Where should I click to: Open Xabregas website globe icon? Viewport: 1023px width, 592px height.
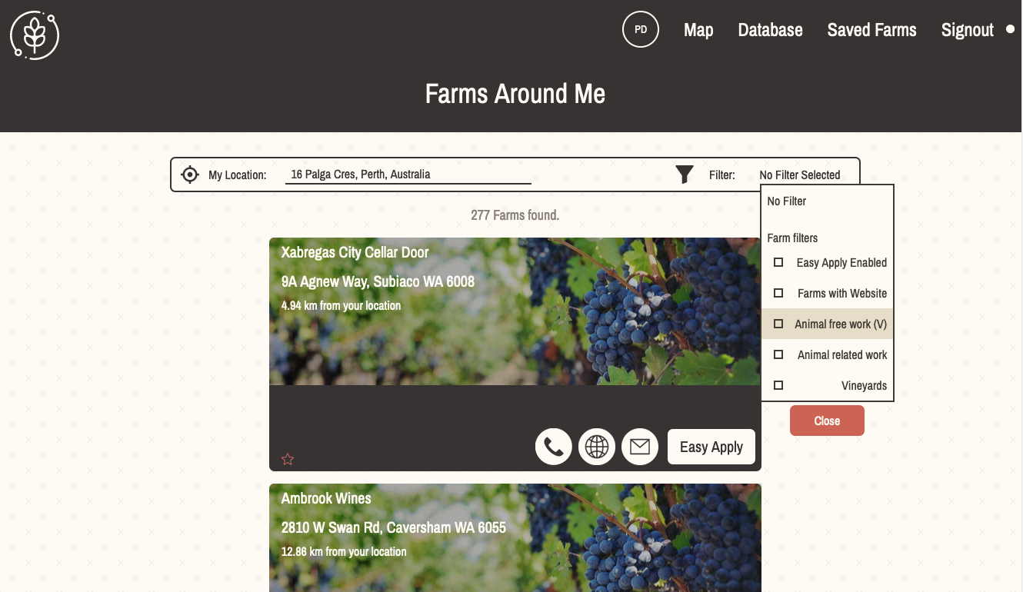point(597,447)
